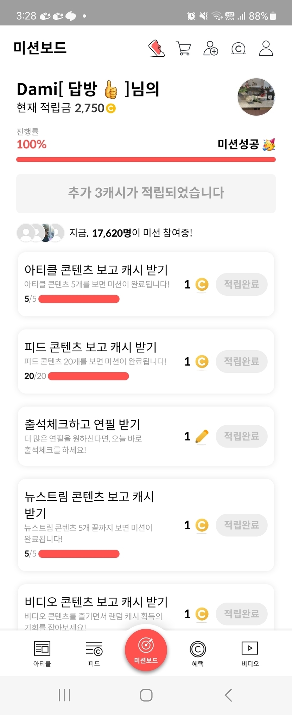The height and width of the screenshot is (715, 292).
Task: Tap 적립완료 on the 아티클 콘텐츠 mission
Action: [x=242, y=284]
